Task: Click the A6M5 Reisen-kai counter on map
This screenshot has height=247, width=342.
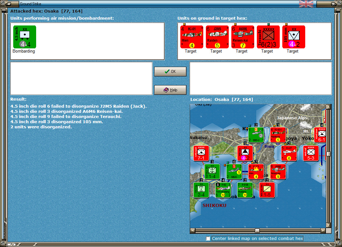Action: (278, 172)
